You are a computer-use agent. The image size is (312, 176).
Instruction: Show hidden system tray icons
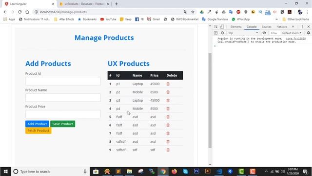point(266,172)
